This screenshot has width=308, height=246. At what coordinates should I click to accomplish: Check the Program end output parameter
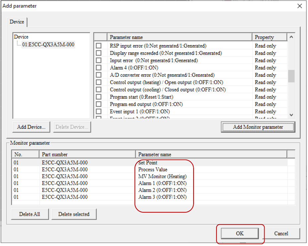(x=98, y=104)
